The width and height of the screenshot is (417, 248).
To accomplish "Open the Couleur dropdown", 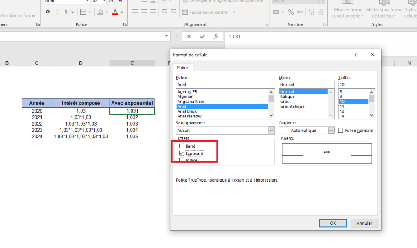I will [331, 130].
